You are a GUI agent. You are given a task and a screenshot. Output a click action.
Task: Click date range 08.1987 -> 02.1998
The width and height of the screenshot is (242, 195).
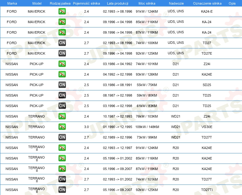point(118,95)
